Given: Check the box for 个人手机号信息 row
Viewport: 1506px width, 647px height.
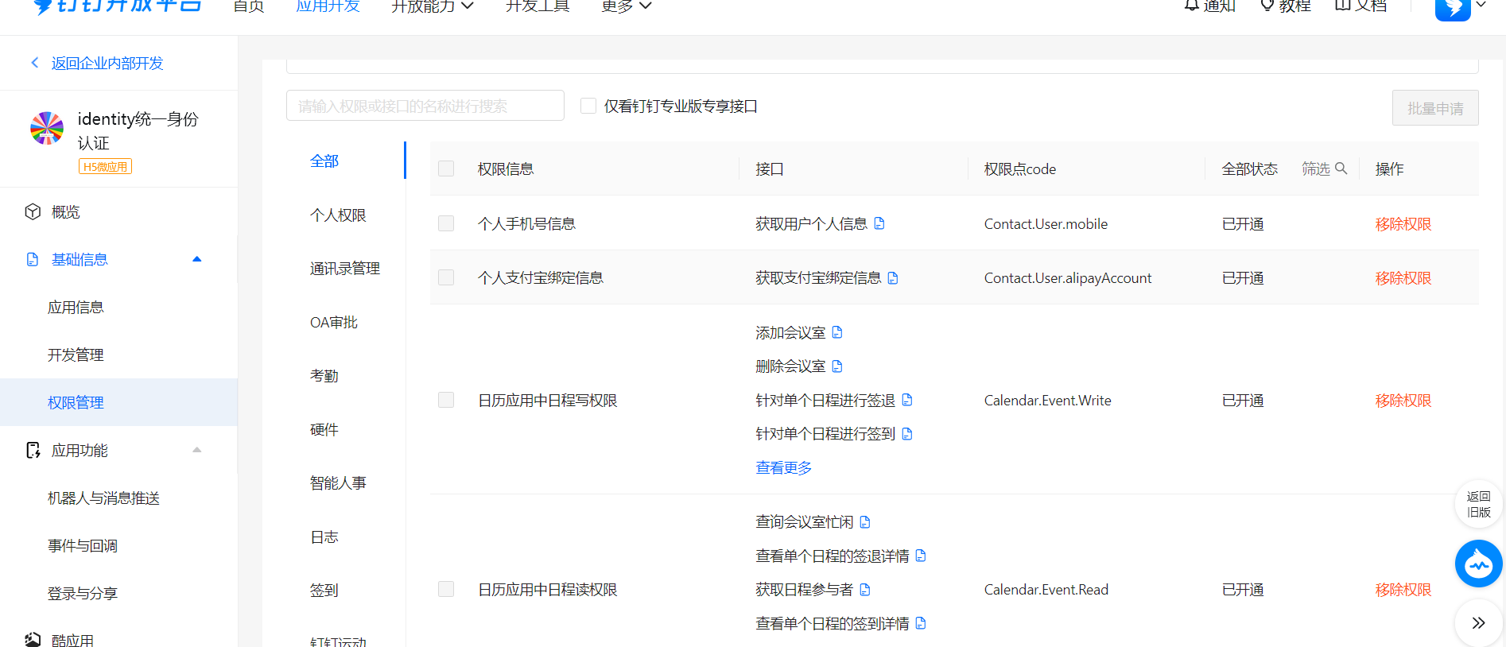Looking at the screenshot, I should 446,223.
